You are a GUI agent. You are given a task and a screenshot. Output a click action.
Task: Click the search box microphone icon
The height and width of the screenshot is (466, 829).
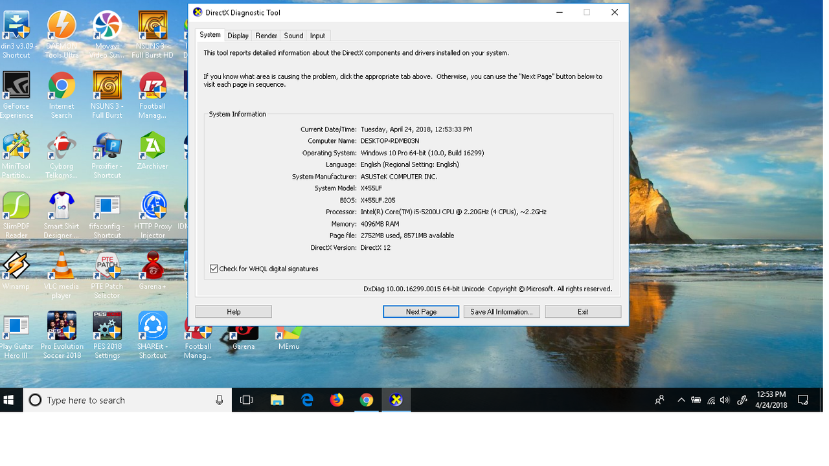(x=220, y=400)
